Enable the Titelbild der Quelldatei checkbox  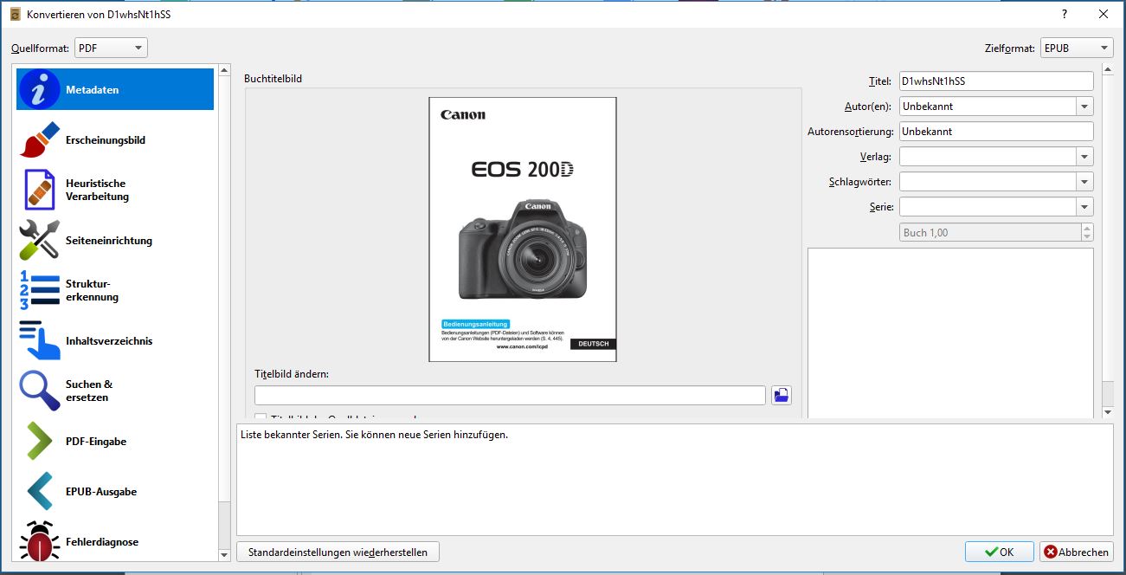(x=261, y=417)
